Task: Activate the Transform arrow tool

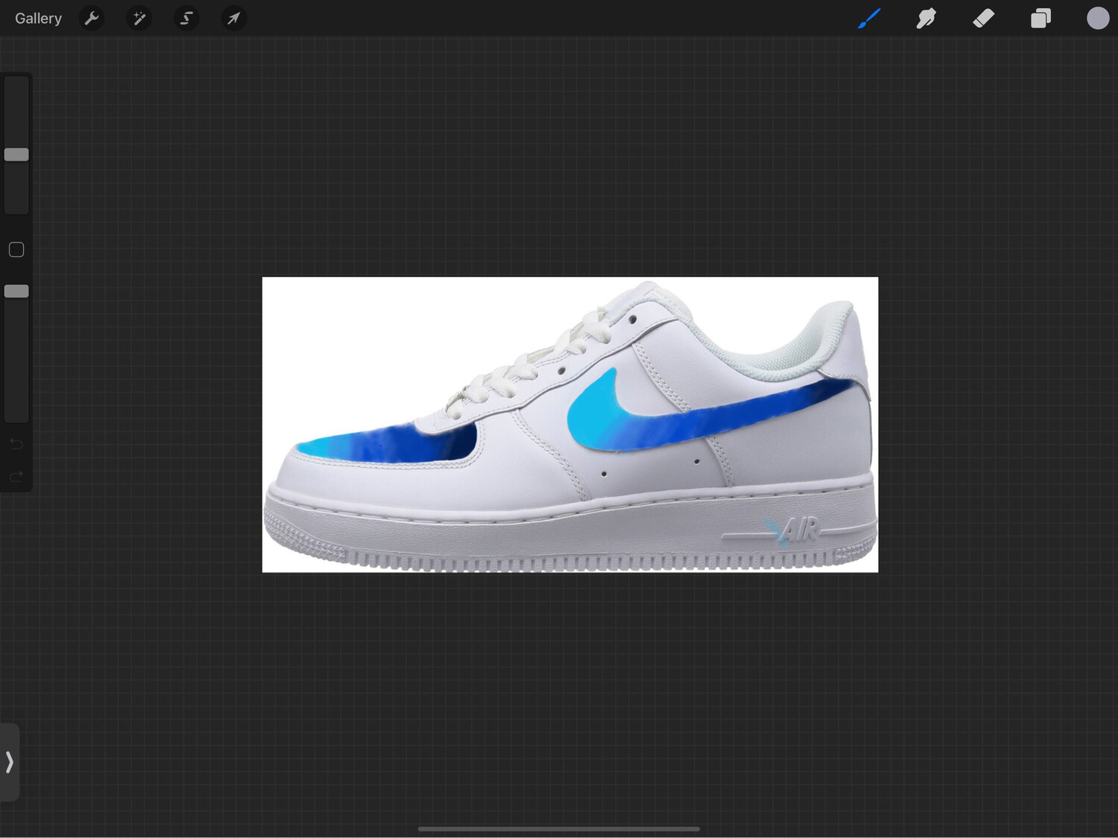Action: (x=233, y=18)
